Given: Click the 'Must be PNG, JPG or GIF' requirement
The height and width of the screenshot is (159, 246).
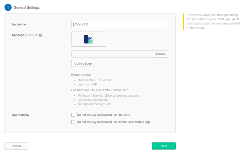Looking at the screenshot, I should (x=94, y=80).
